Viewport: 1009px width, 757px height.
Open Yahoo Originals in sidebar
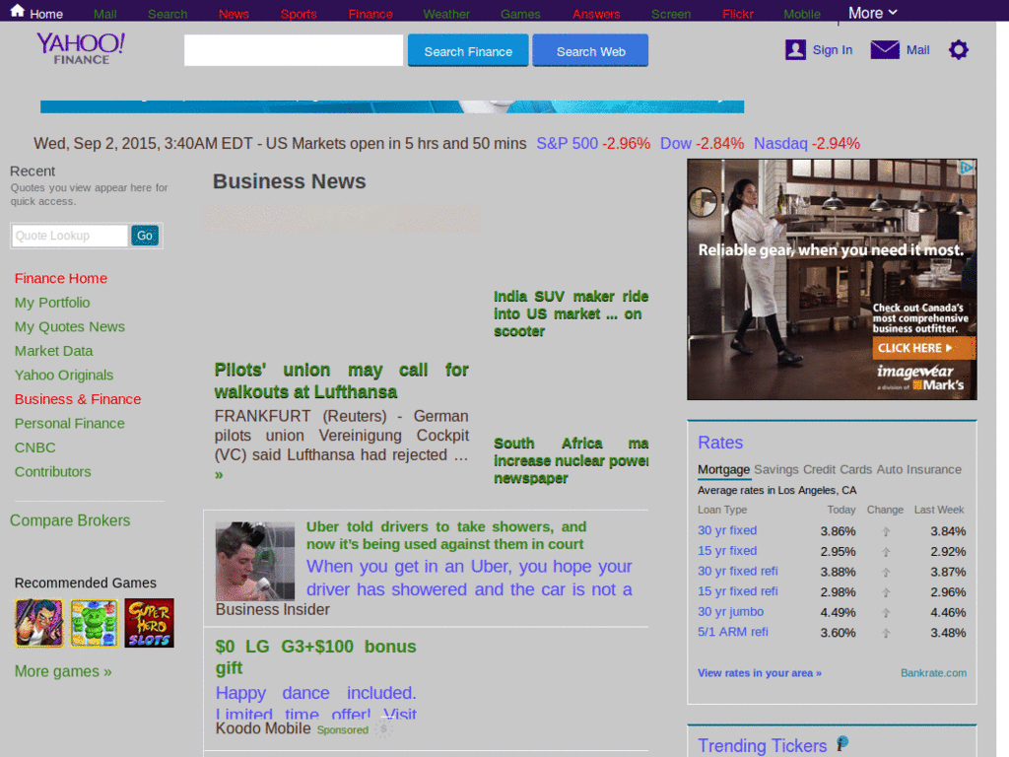point(64,376)
